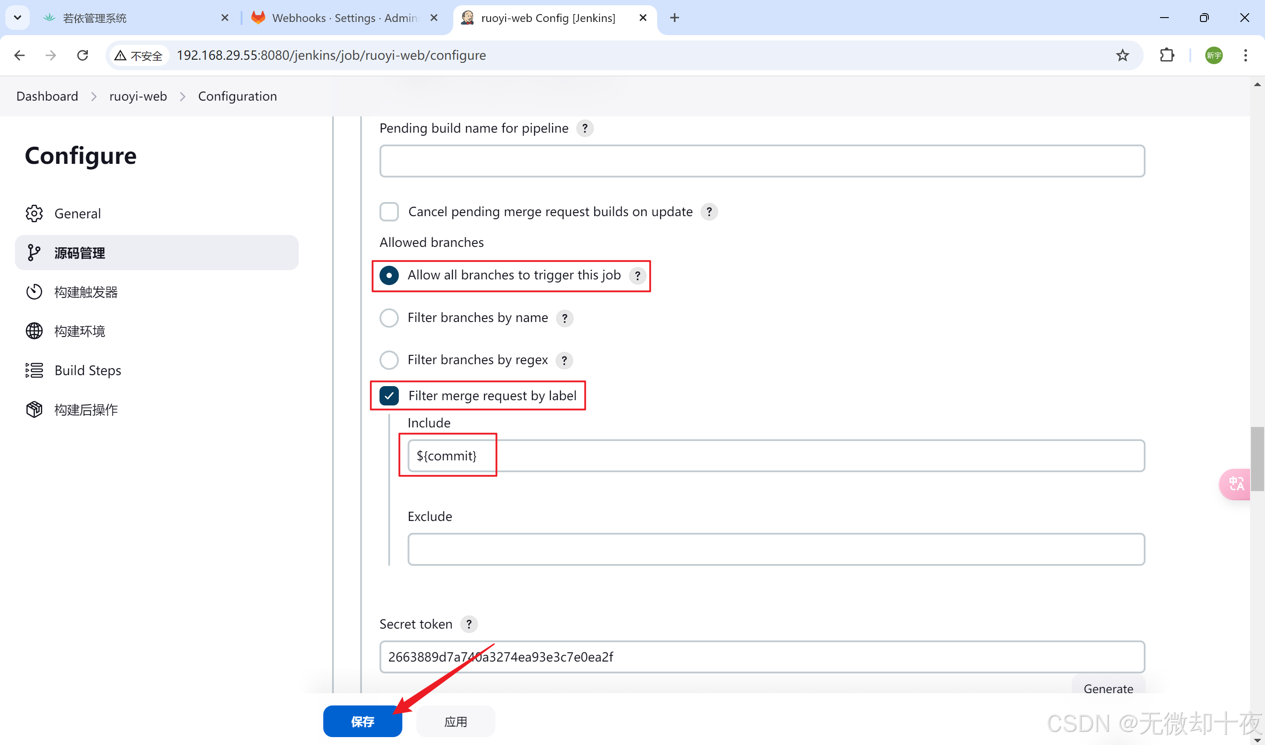Image resolution: width=1265 pixels, height=745 pixels.
Task: Open the browser extensions puzzle icon
Action: [x=1167, y=55]
